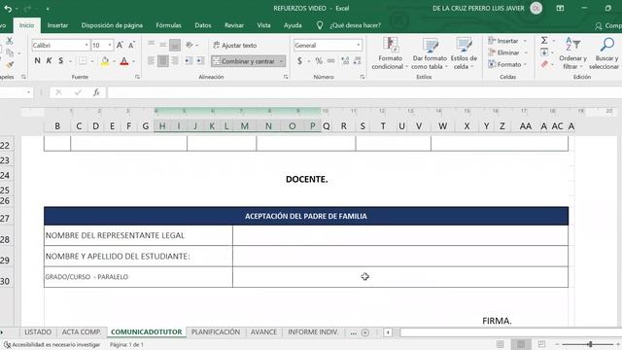This screenshot has width=622, height=350.
Task: Click Combinar y centrar button
Action: click(x=244, y=61)
